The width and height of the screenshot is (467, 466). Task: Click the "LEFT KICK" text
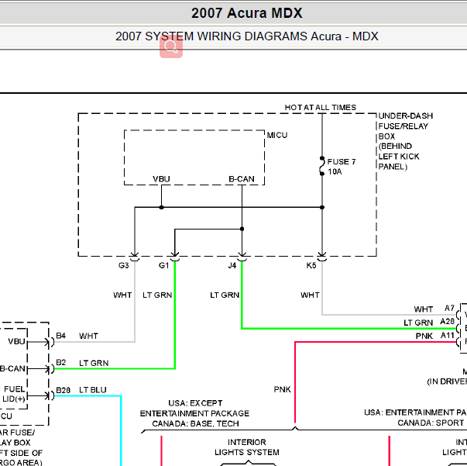(399, 157)
